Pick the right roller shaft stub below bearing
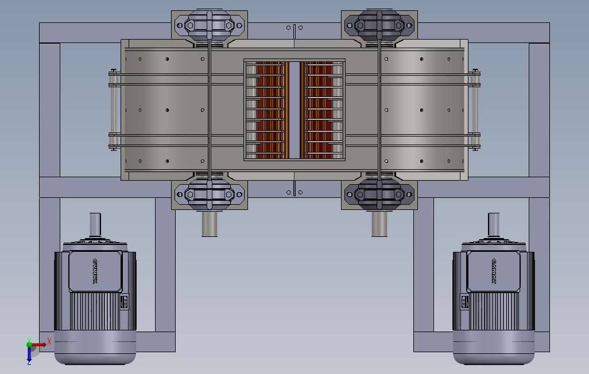This screenshot has width=589, height=374. [x=379, y=224]
